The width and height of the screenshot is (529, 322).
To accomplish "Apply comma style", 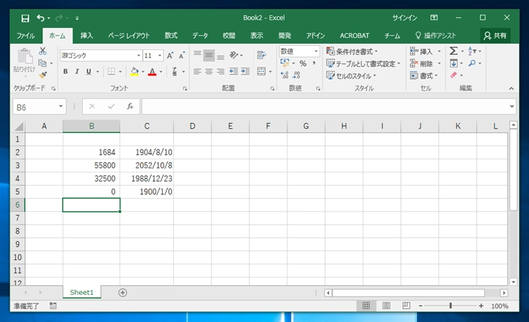I will click(x=314, y=63).
